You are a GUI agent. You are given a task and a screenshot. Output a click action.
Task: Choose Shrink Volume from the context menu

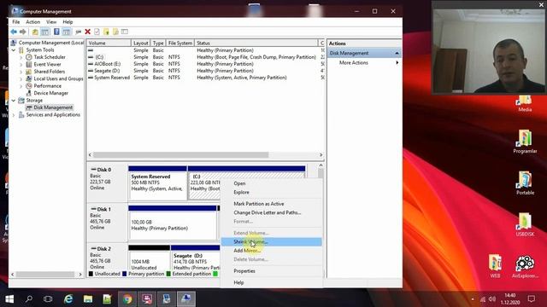pyautogui.click(x=271, y=241)
